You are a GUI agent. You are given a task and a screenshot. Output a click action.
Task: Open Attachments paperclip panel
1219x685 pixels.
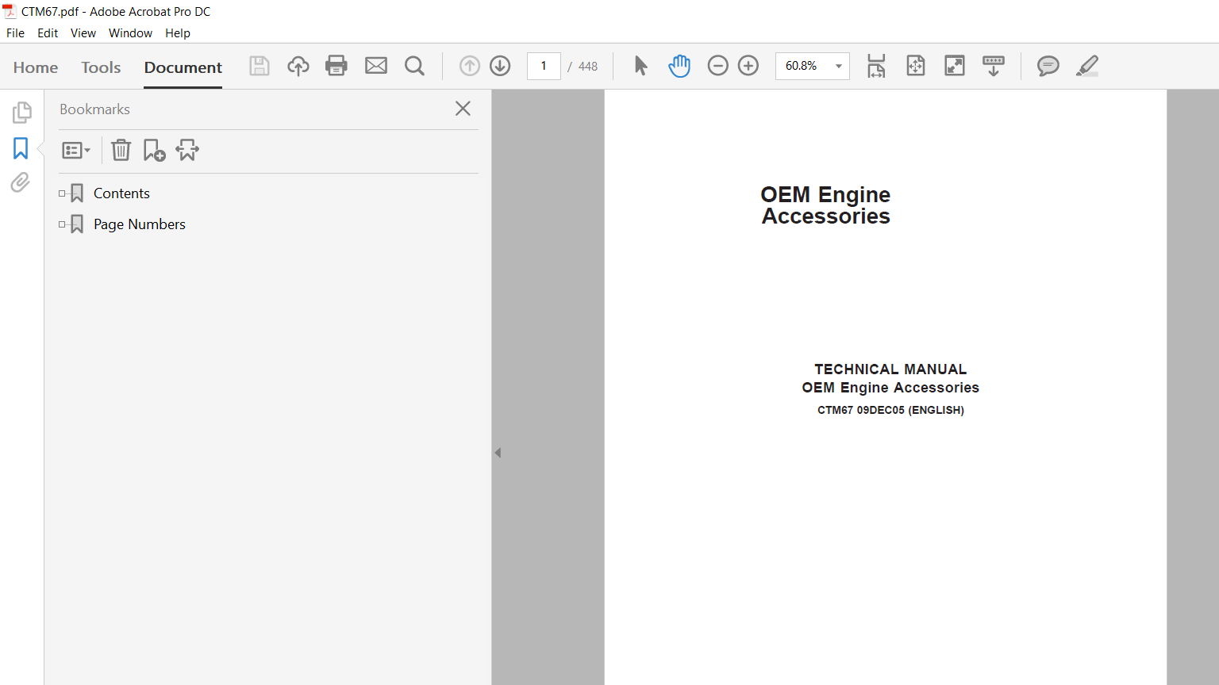pos(21,182)
